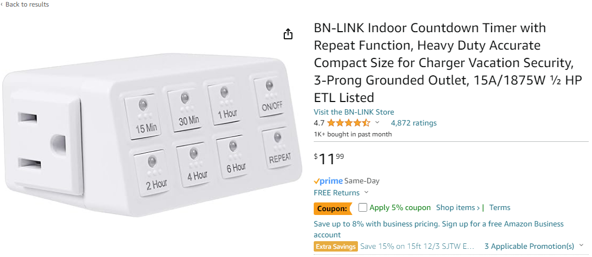592x257 pixels.
Task: Click the Extra Savings badge
Action: click(x=336, y=247)
